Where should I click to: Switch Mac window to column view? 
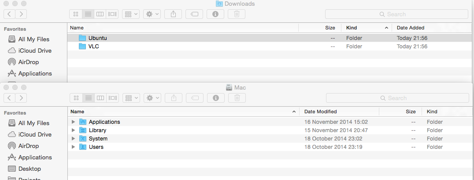click(100, 98)
